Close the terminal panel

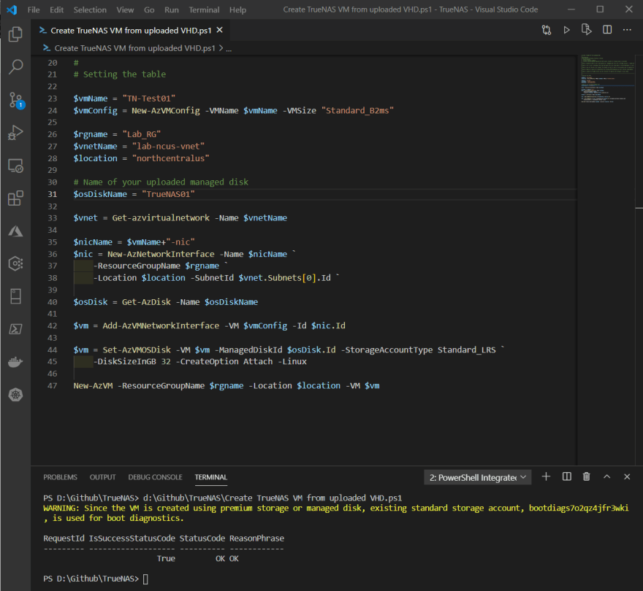[627, 476]
